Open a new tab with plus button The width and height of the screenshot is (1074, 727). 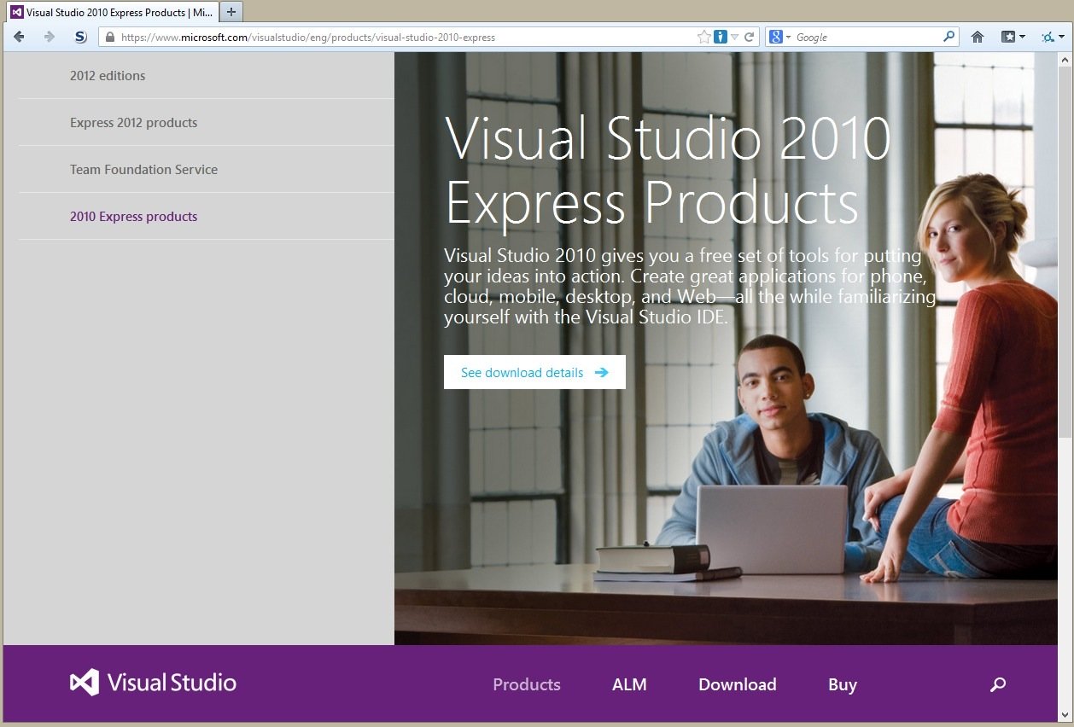pyautogui.click(x=231, y=12)
